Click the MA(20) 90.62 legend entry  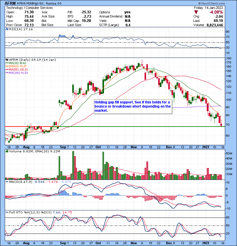click(x=16, y=63)
